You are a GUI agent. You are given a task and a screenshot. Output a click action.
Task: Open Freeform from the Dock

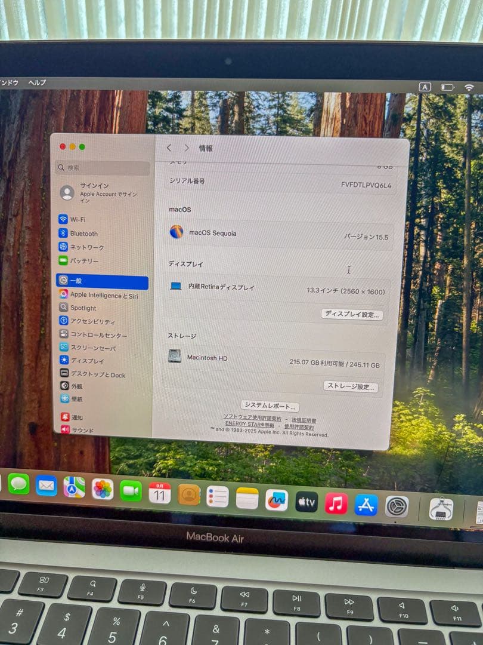pos(277,500)
